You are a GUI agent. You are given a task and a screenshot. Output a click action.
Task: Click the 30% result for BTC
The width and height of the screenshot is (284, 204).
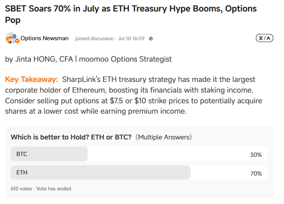click(256, 155)
